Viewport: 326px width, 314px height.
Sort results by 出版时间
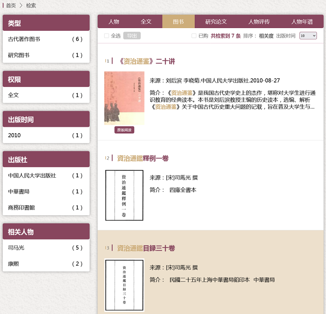point(286,36)
